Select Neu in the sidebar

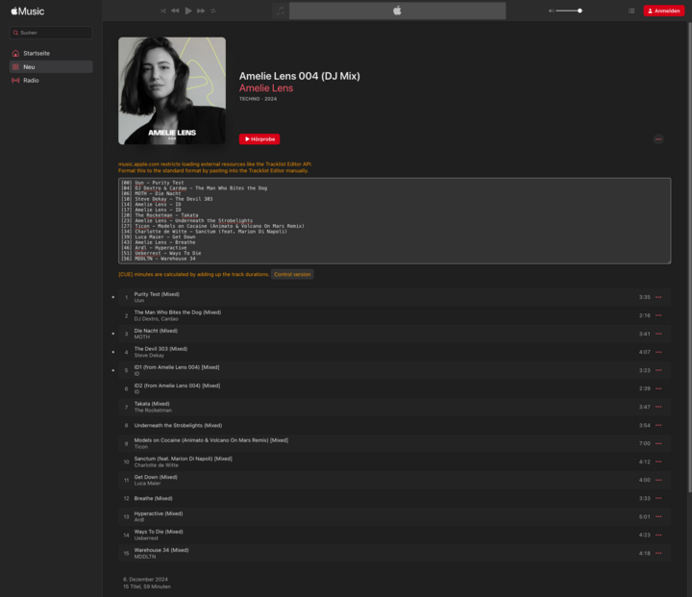pyautogui.click(x=51, y=66)
